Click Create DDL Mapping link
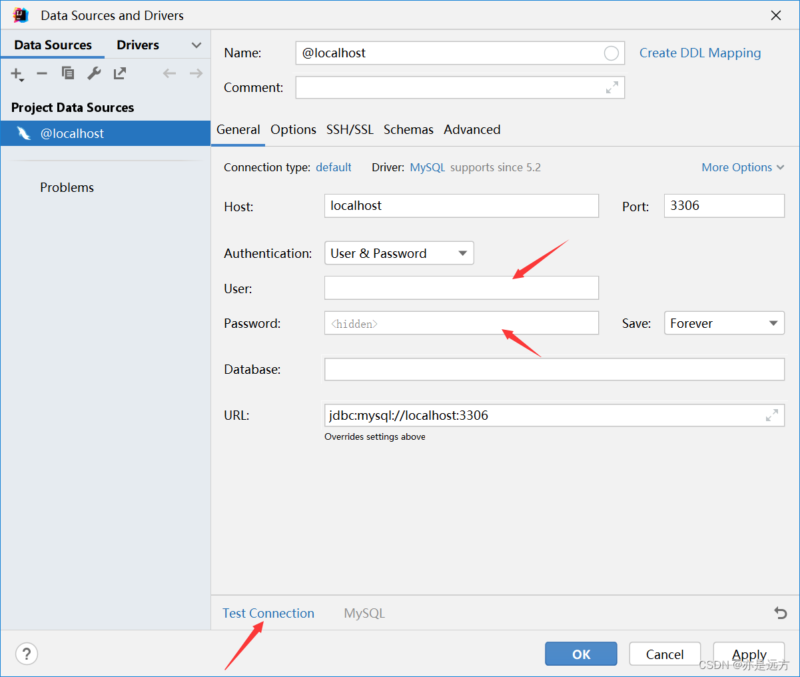Viewport: 800px width, 677px height. pos(700,53)
